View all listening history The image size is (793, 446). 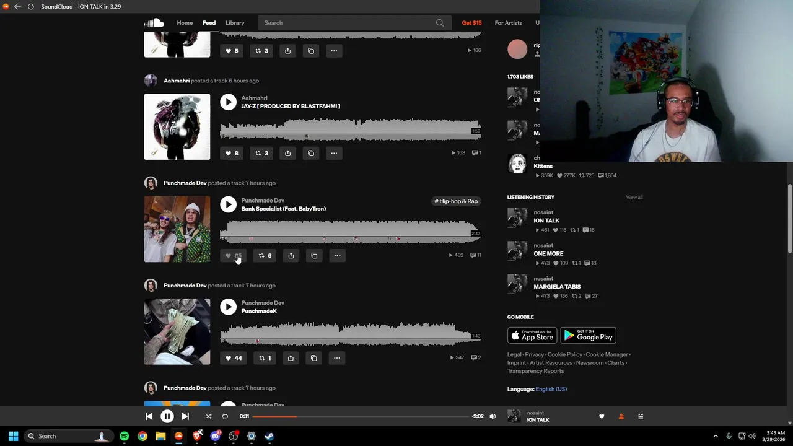634,198
